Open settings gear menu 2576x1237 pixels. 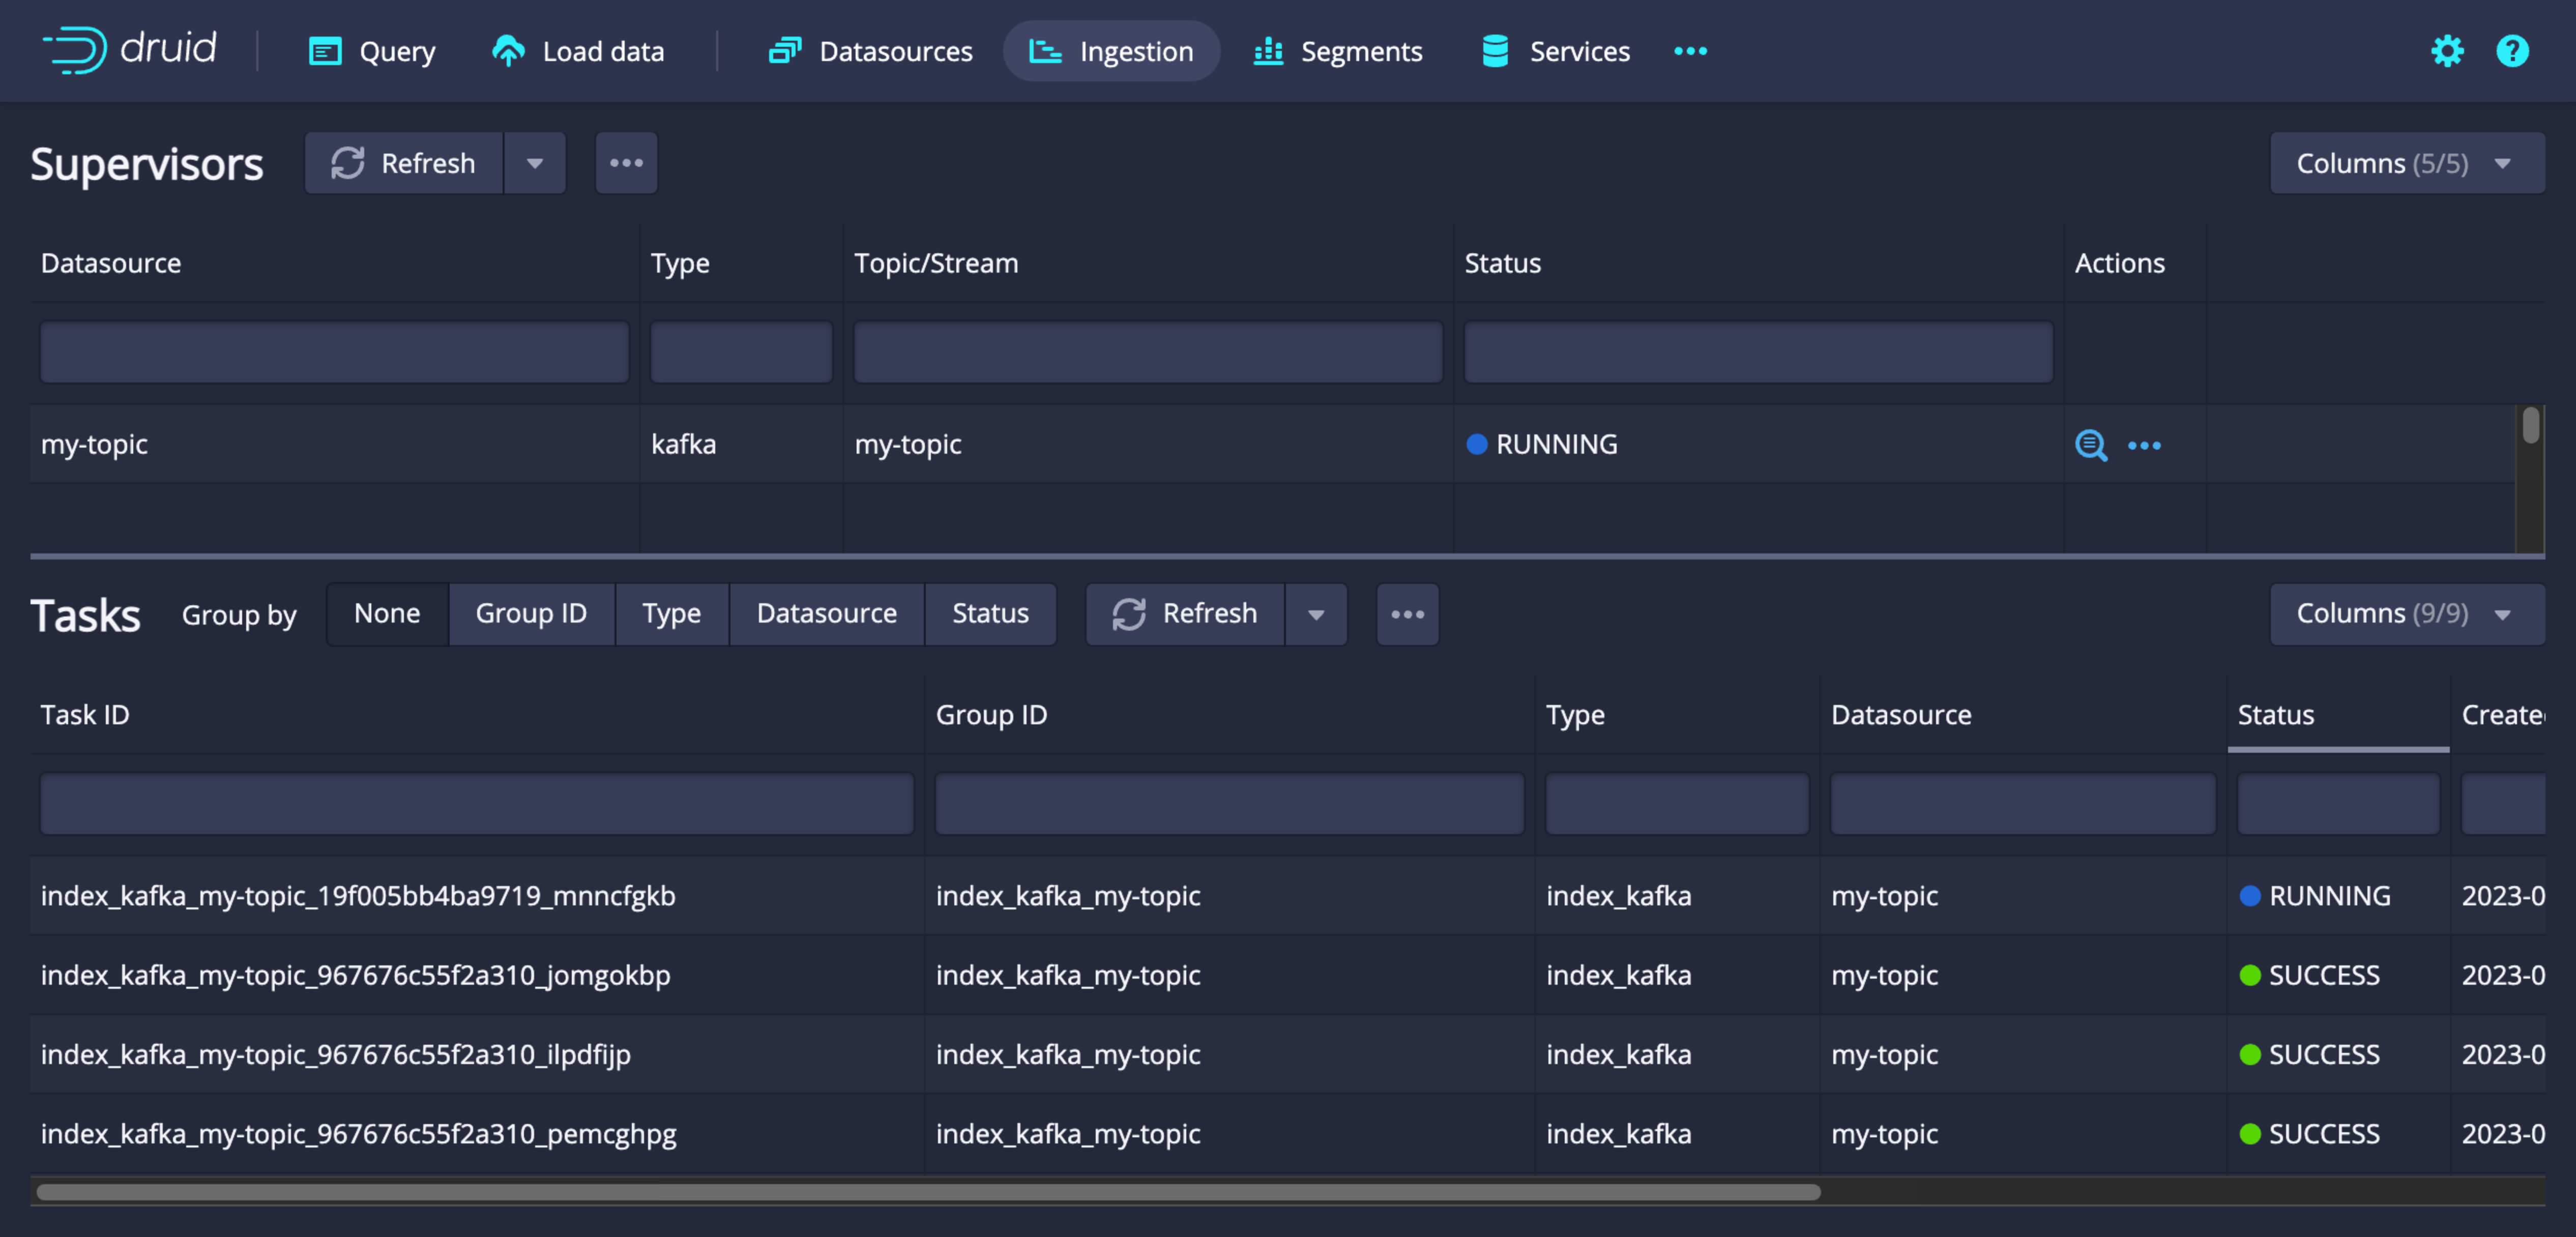pyautogui.click(x=2447, y=51)
